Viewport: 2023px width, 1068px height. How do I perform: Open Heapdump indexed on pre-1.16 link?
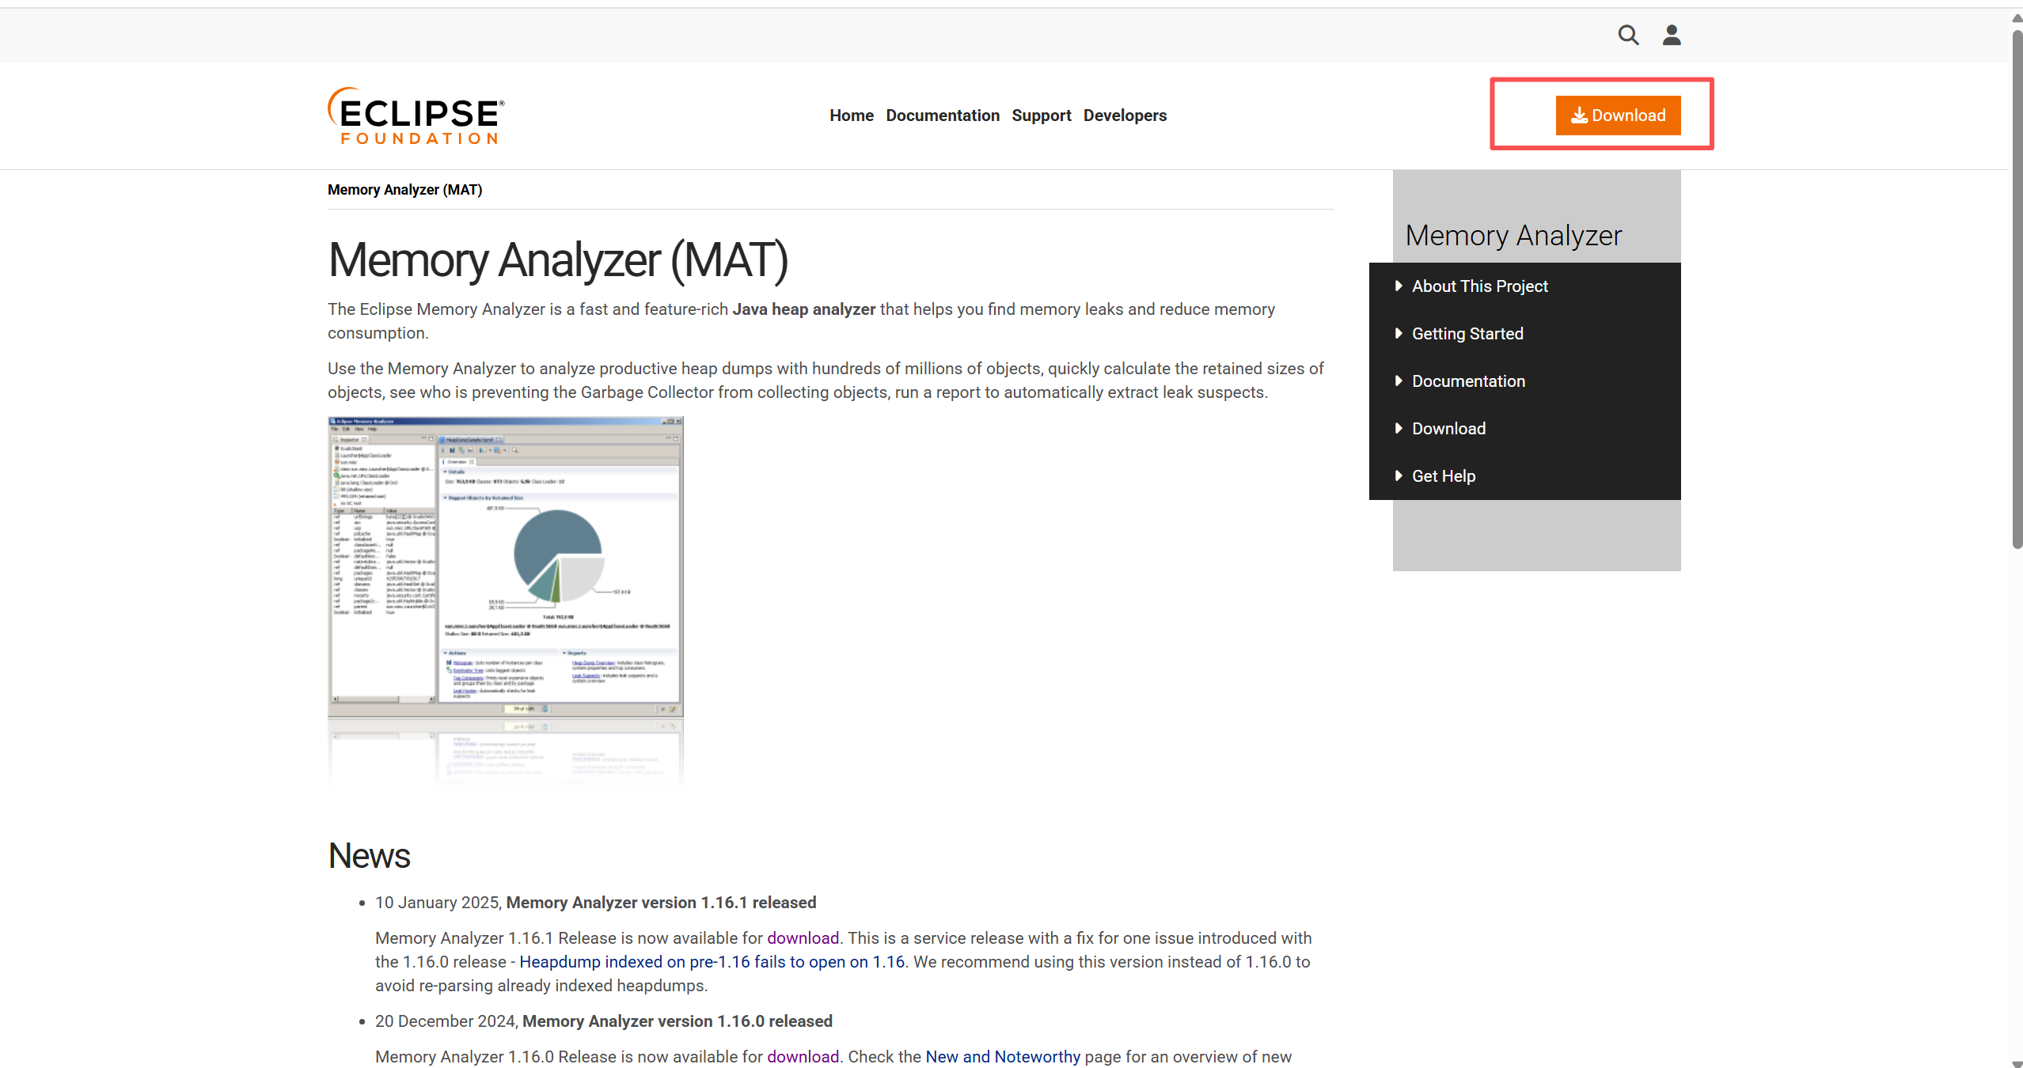[x=712, y=962]
